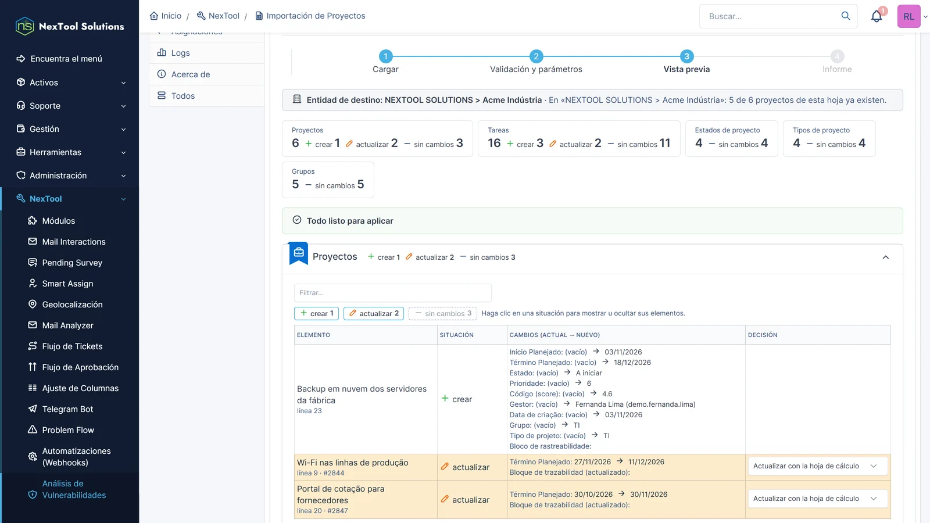Open Logs in the side menu
Screen dimensions: 930x523
coord(207,53)
